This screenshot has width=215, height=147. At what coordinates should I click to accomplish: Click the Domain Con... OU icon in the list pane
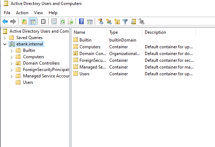click(76, 53)
